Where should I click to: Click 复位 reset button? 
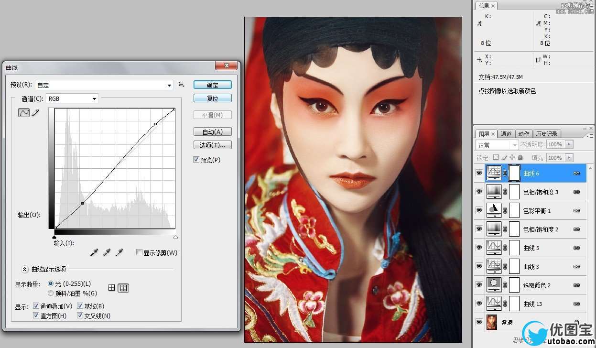coord(213,98)
